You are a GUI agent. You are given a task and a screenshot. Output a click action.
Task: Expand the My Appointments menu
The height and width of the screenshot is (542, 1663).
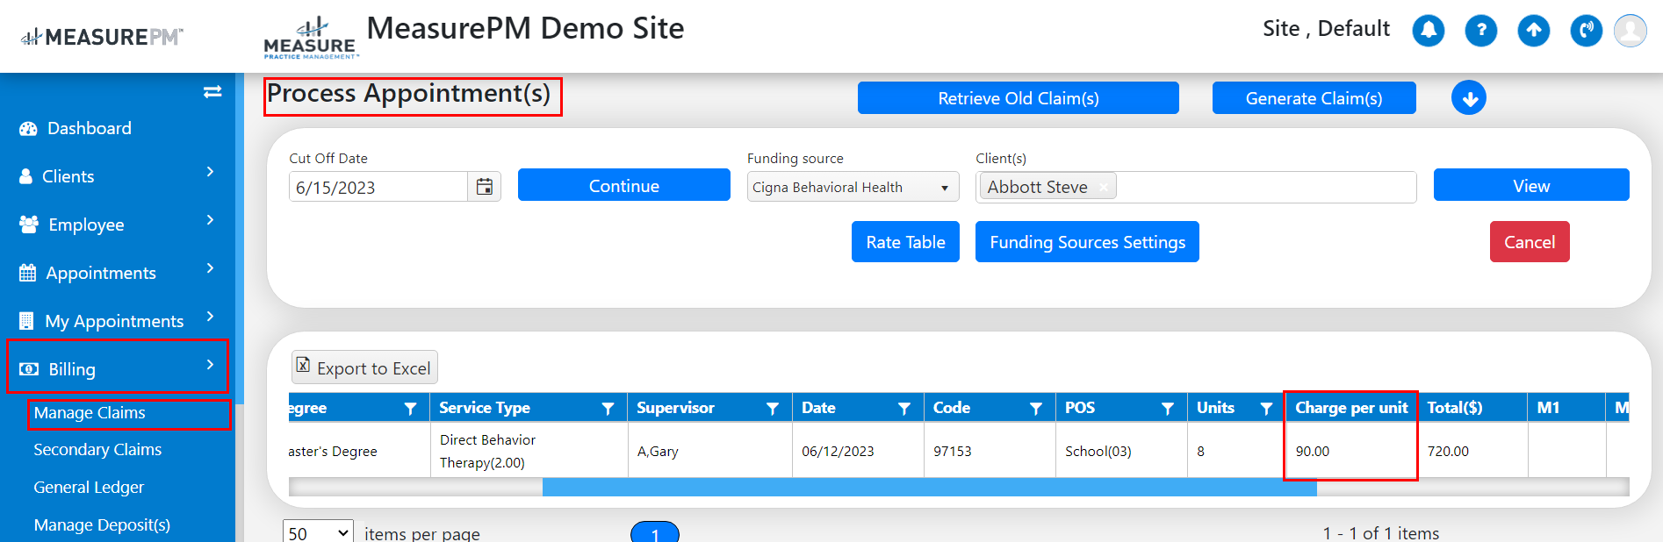[x=116, y=321]
